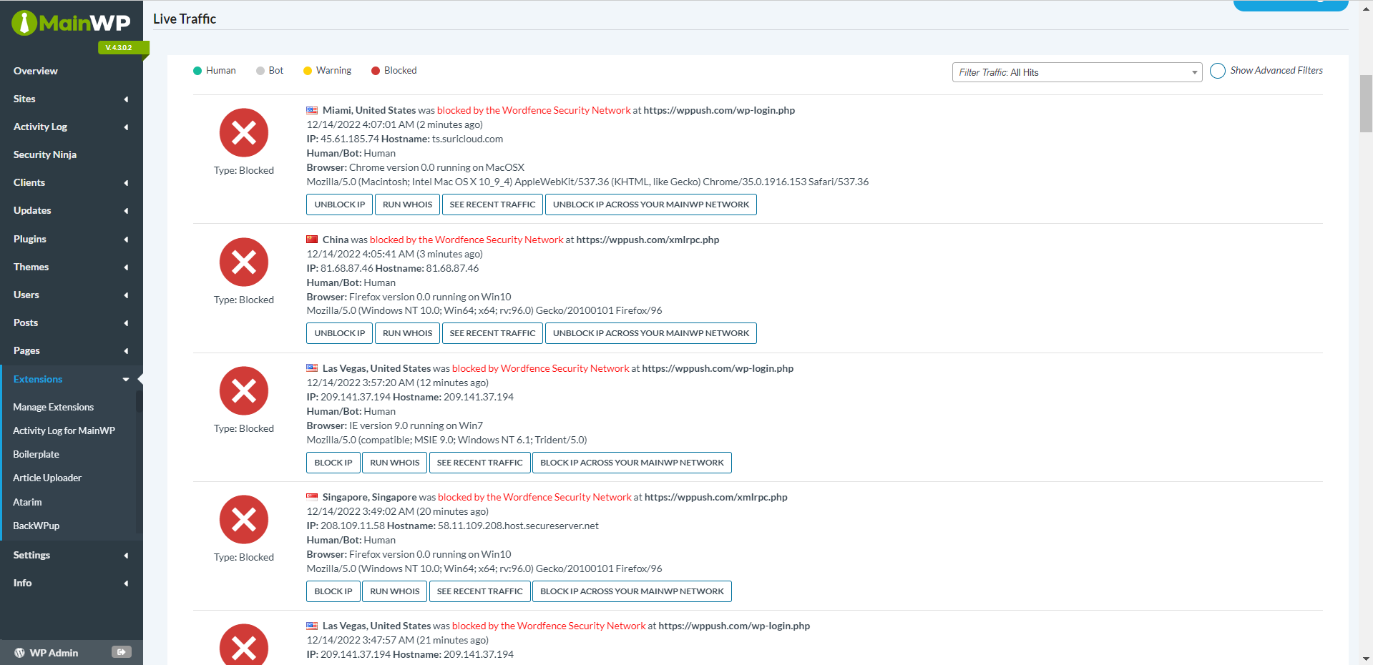Run Whois for the Singapore entry

point(394,591)
